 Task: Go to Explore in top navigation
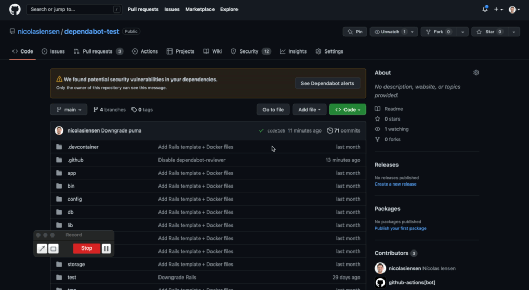pyautogui.click(x=229, y=9)
